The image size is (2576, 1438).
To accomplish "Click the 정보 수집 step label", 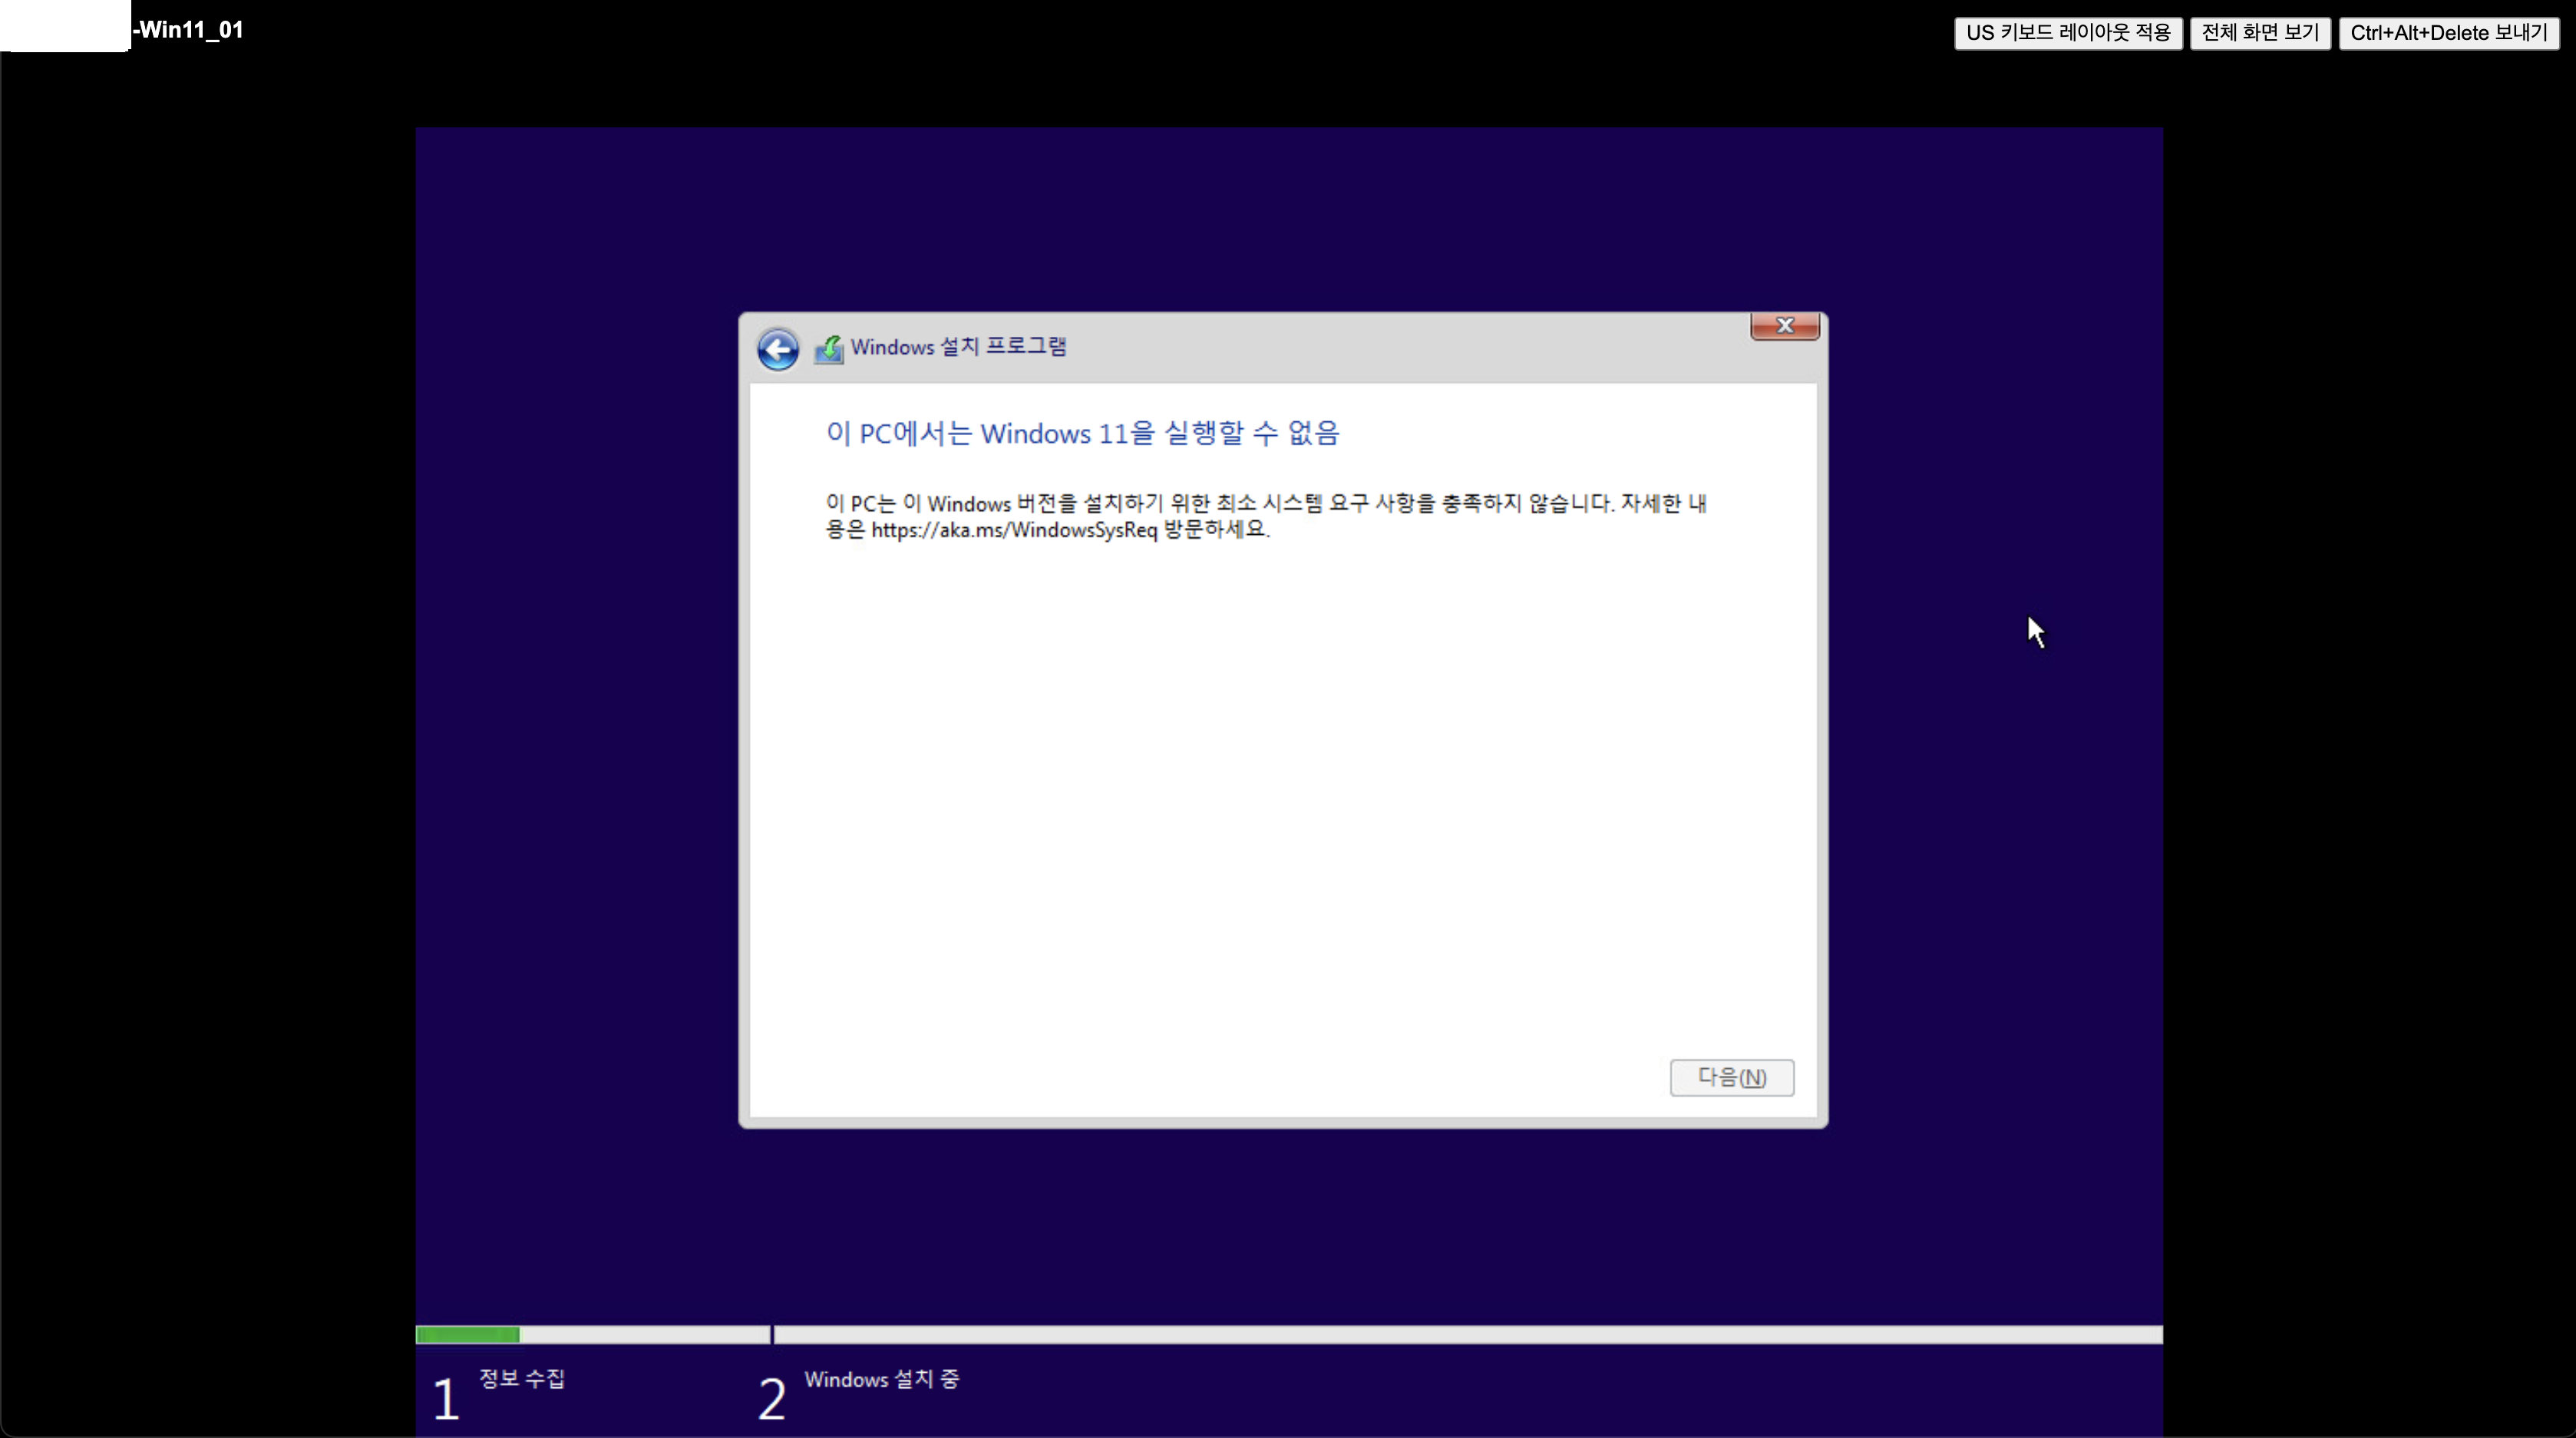I will (522, 1378).
